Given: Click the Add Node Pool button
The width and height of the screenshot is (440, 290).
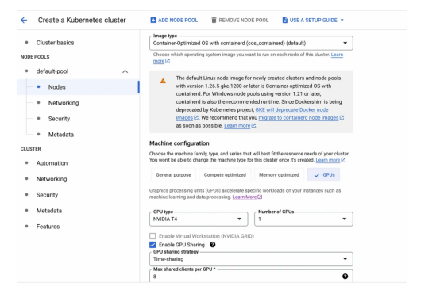Looking at the screenshot, I should click(x=174, y=20).
